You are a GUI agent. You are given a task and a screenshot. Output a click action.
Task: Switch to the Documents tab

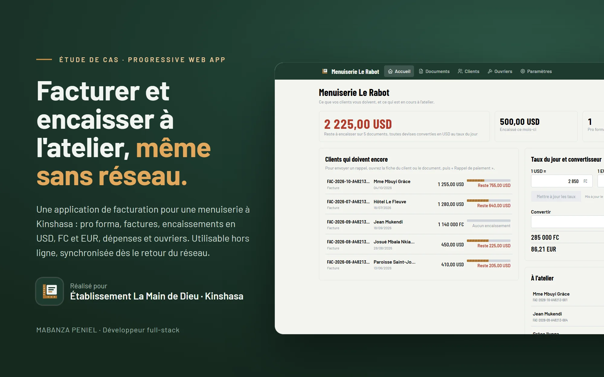tap(434, 71)
